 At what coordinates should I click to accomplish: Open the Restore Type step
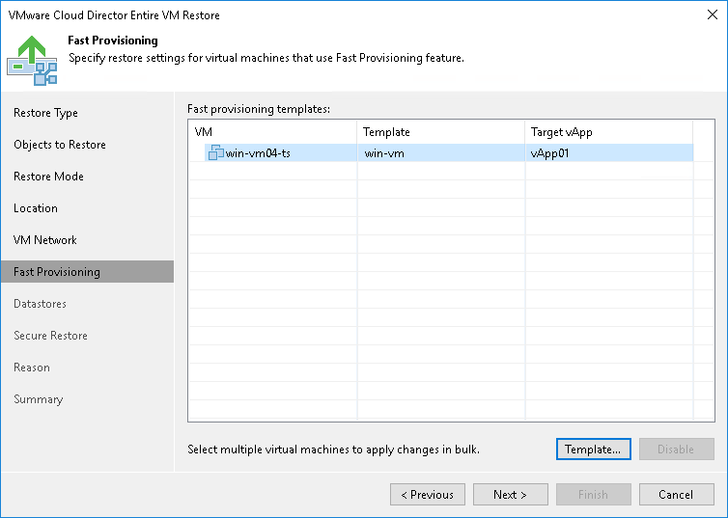click(45, 113)
